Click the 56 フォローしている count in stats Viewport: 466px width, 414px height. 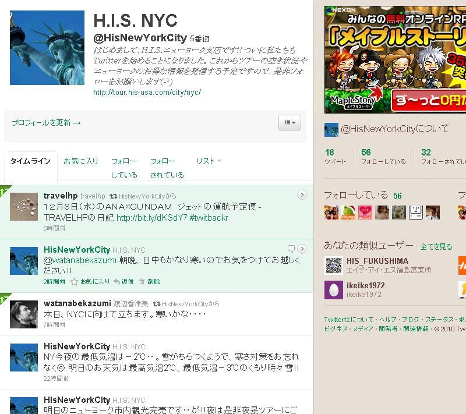click(x=383, y=157)
